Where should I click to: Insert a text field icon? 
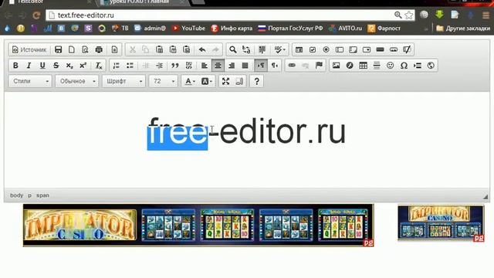coord(340,49)
